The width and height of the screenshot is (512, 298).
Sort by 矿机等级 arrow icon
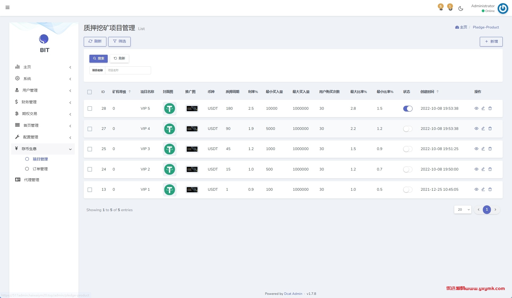tap(130, 92)
